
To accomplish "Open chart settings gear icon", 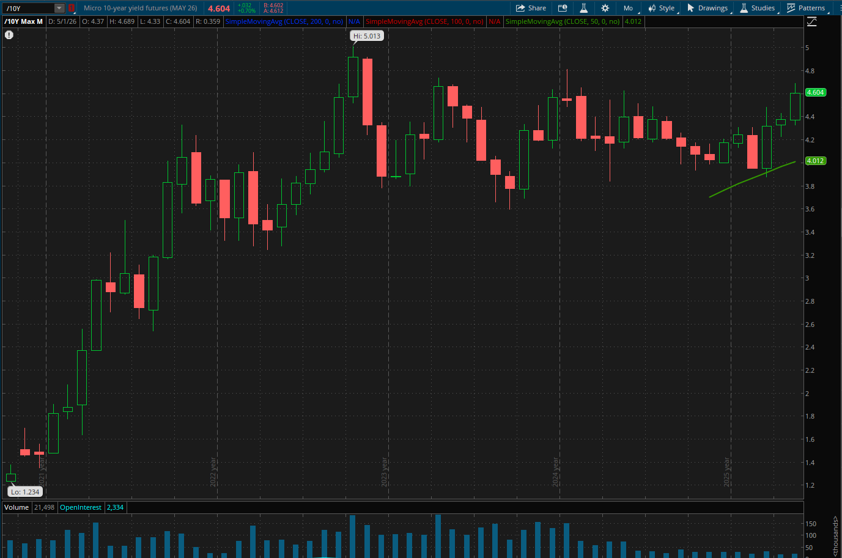I will tap(605, 8).
